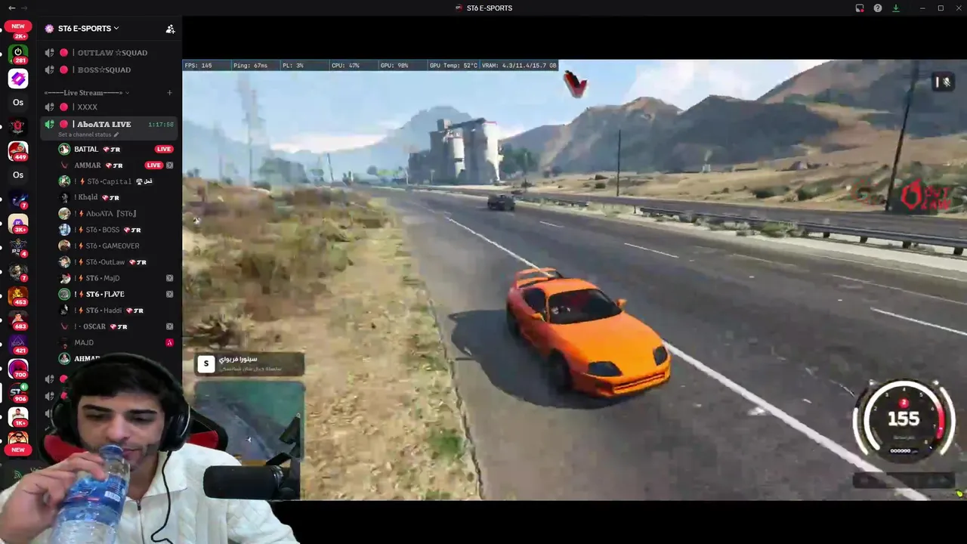Select user OSCAR in the voice list
The image size is (967, 544).
pos(116,326)
